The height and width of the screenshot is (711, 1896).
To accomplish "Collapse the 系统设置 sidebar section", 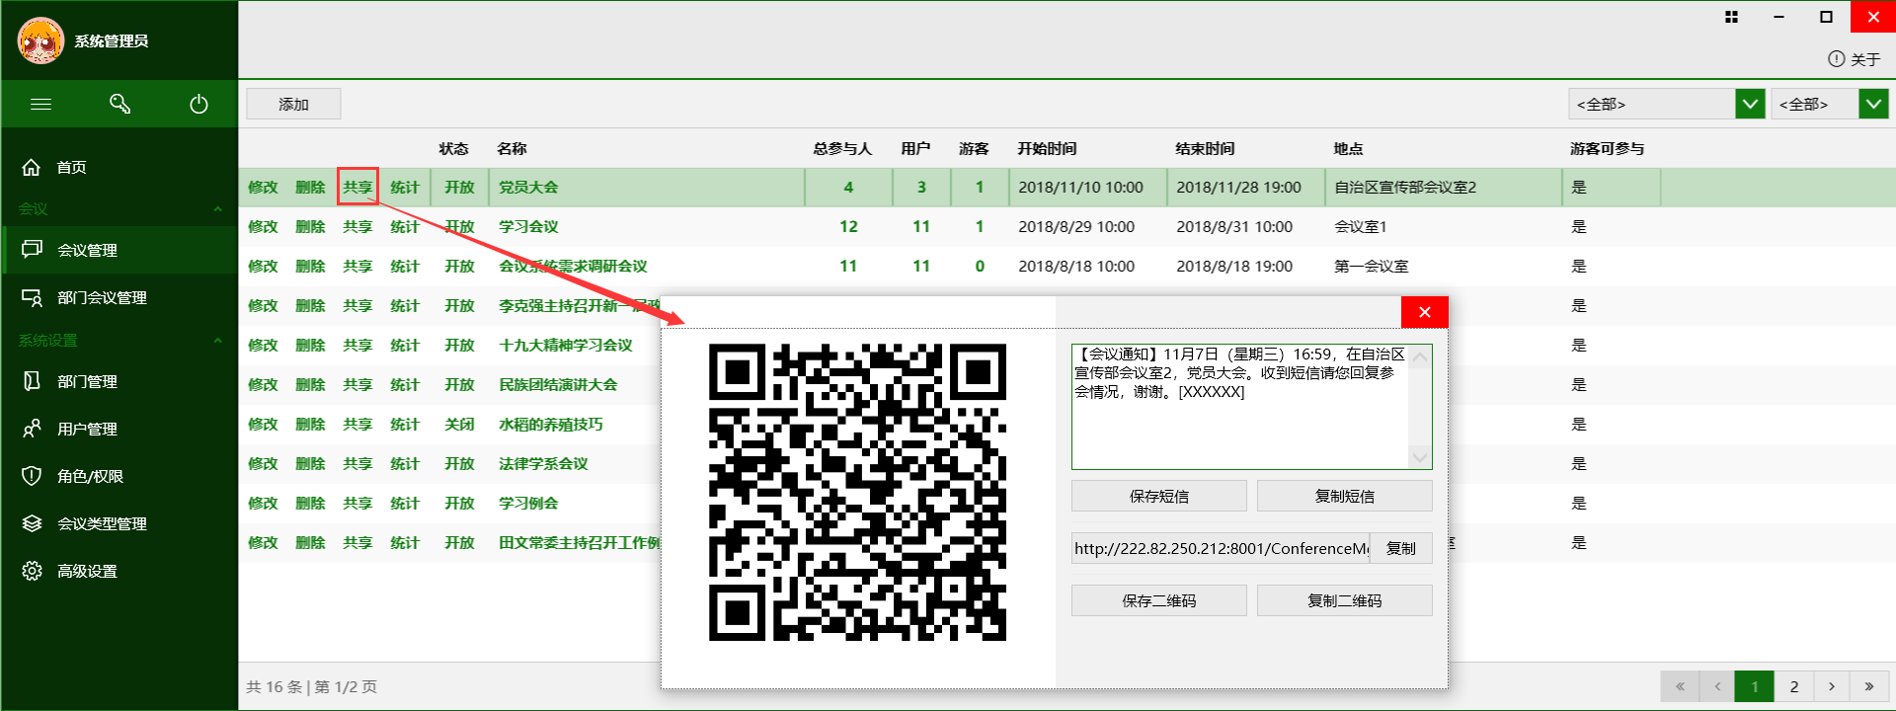I will coord(217,341).
